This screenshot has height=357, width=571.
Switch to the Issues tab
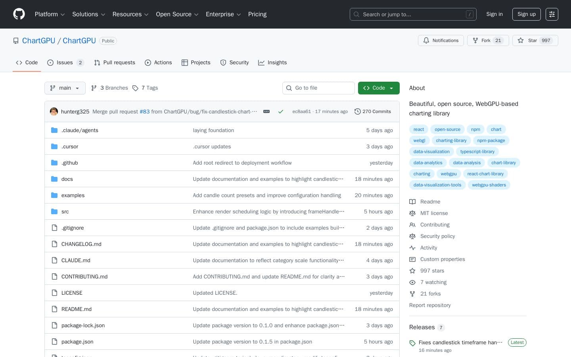pyautogui.click(x=65, y=63)
